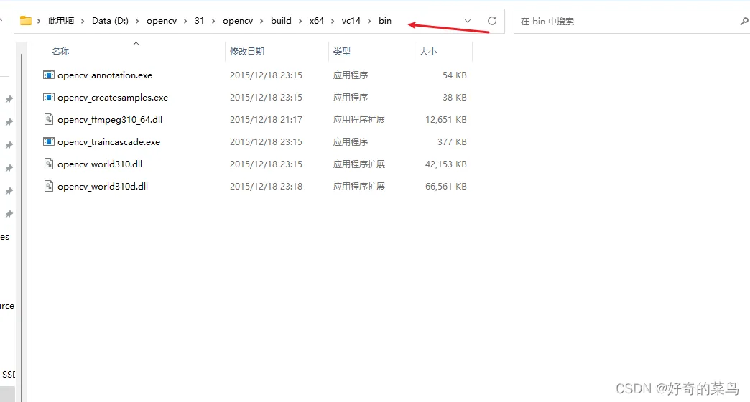Navigate to the build folder in the breadcrumb
The height and width of the screenshot is (402, 750).
(x=282, y=21)
